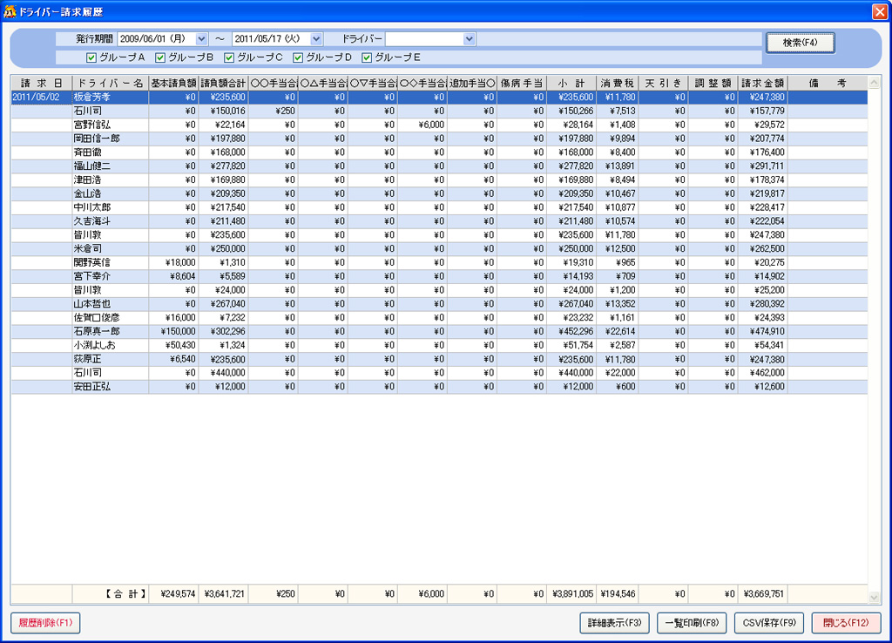
Task: Close the ドライバー請求履歴 window
Action: point(879,11)
